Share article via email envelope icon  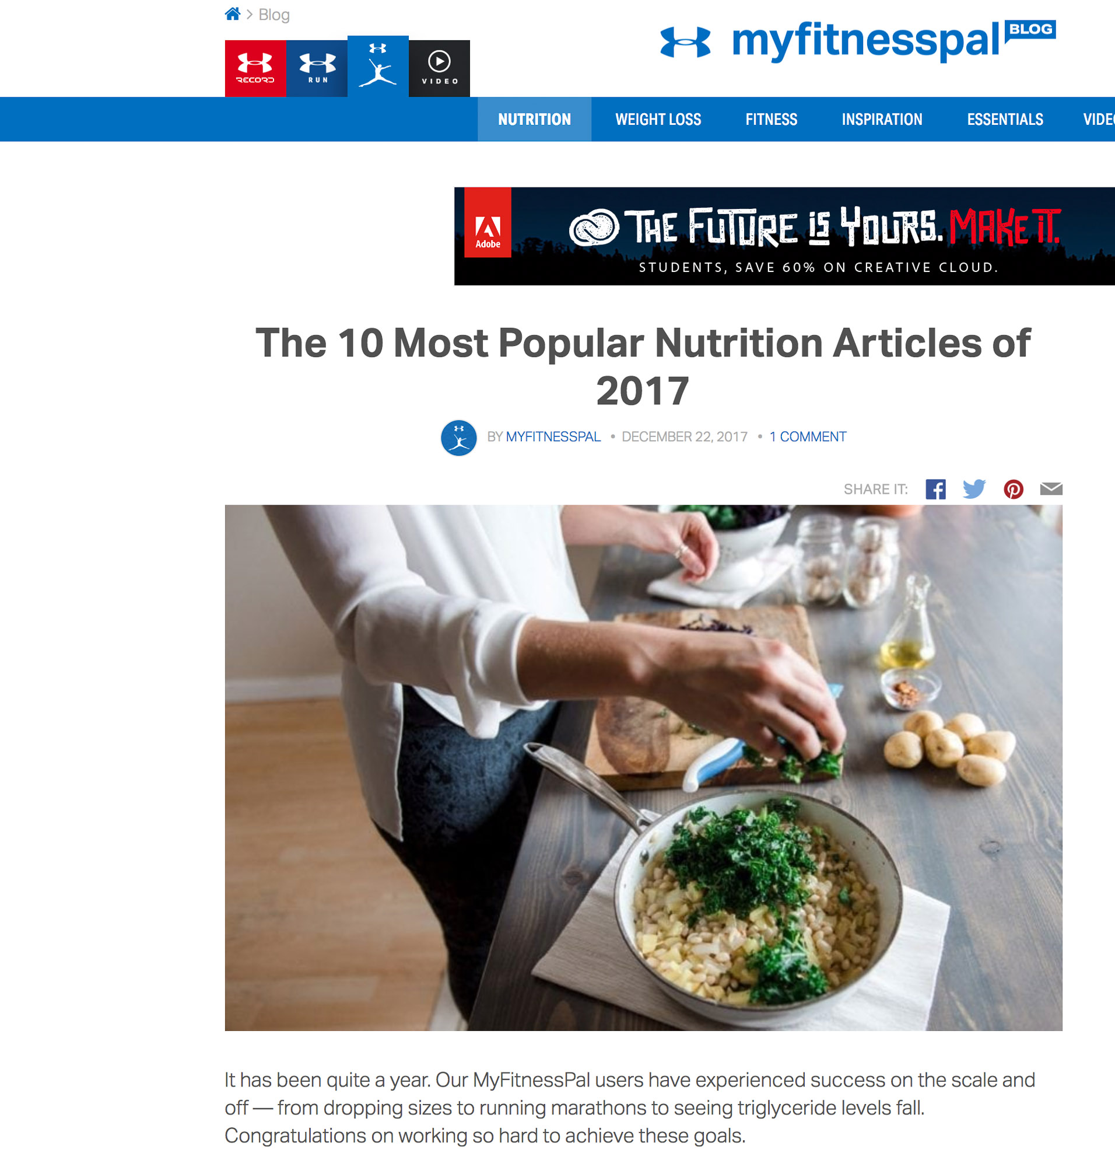point(1051,489)
